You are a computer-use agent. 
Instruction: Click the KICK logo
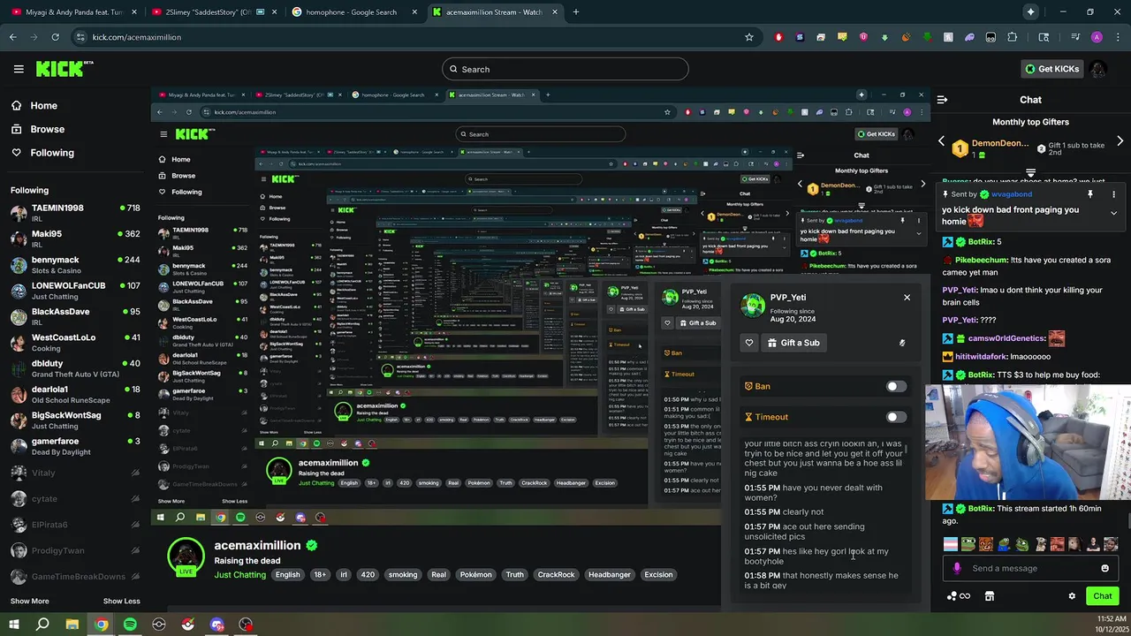click(64, 69)
